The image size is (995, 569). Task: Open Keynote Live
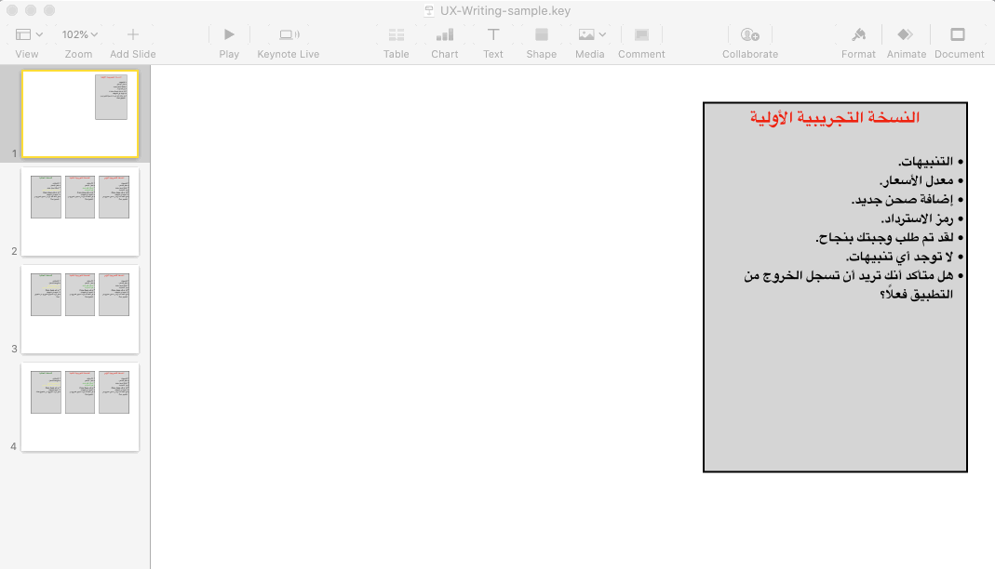pyautogui.click(x=289, y=33)
